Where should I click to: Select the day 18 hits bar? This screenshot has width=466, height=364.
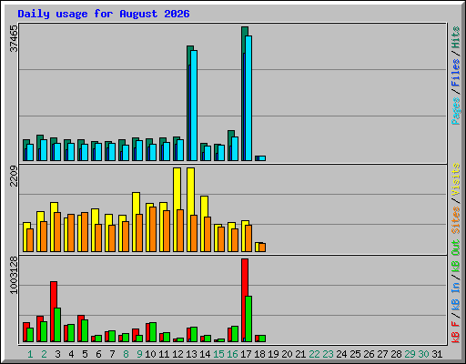point(257,158)
